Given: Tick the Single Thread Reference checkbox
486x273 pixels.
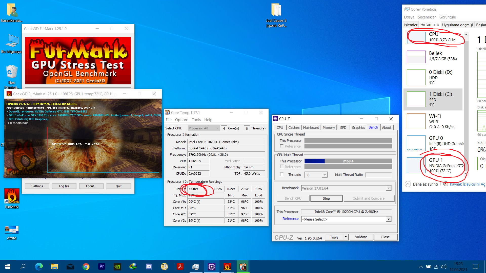Looking at the screenshot, I should 281,146.
